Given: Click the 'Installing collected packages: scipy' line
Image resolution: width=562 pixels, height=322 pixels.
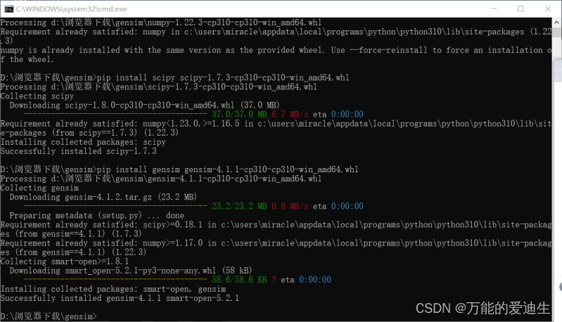Looking at the screenshot, I should 83,142.
